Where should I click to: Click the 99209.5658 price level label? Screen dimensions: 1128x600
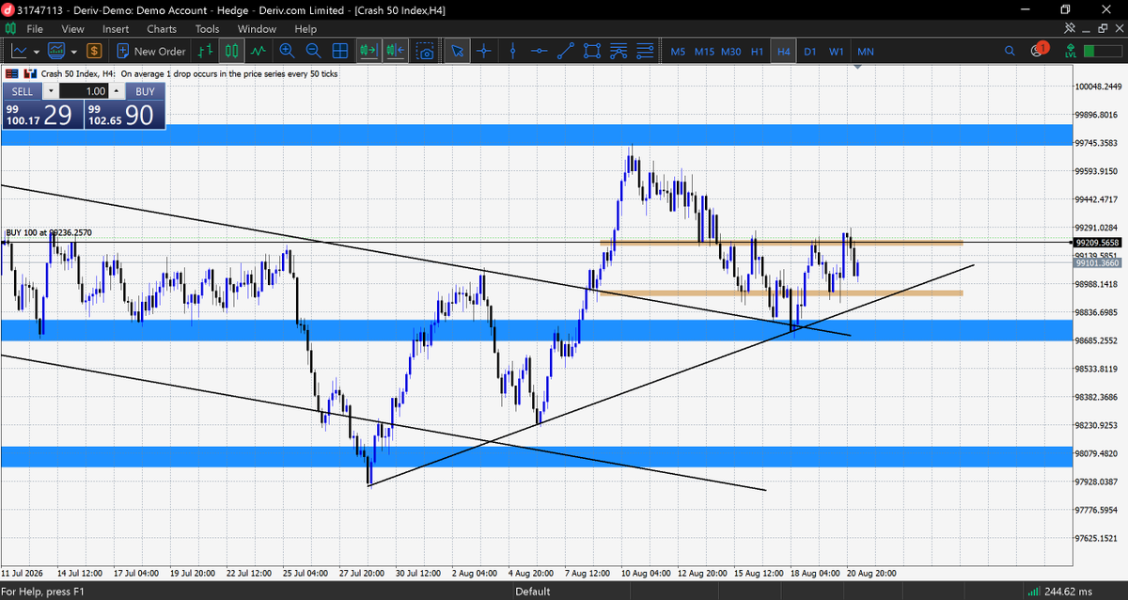coord(1100,242)
